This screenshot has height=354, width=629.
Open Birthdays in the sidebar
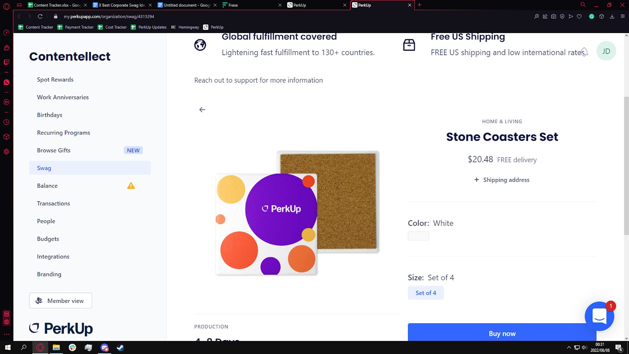(50, 115)
